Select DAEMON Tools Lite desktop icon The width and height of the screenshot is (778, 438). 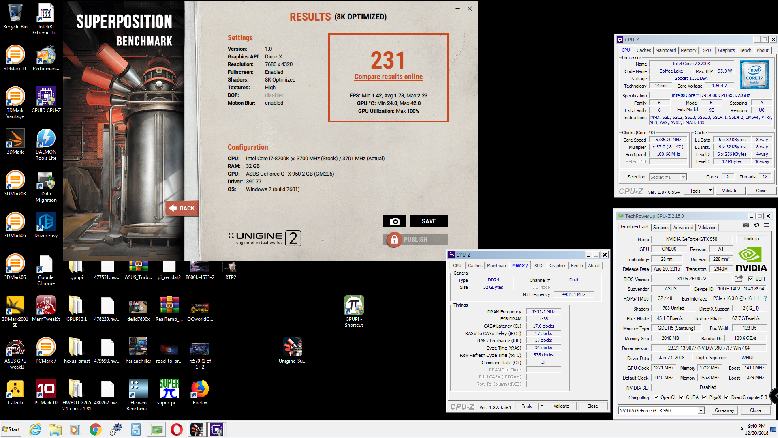pos(46,144)
